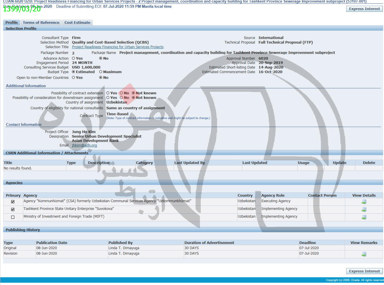Click the 24 MONTH engagement period value
Viewport: 384px width, 285px height.
coord(82,63)
